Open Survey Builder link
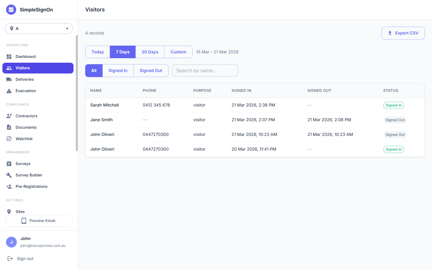Screen dimensions: 432x270 pos(38,175)
